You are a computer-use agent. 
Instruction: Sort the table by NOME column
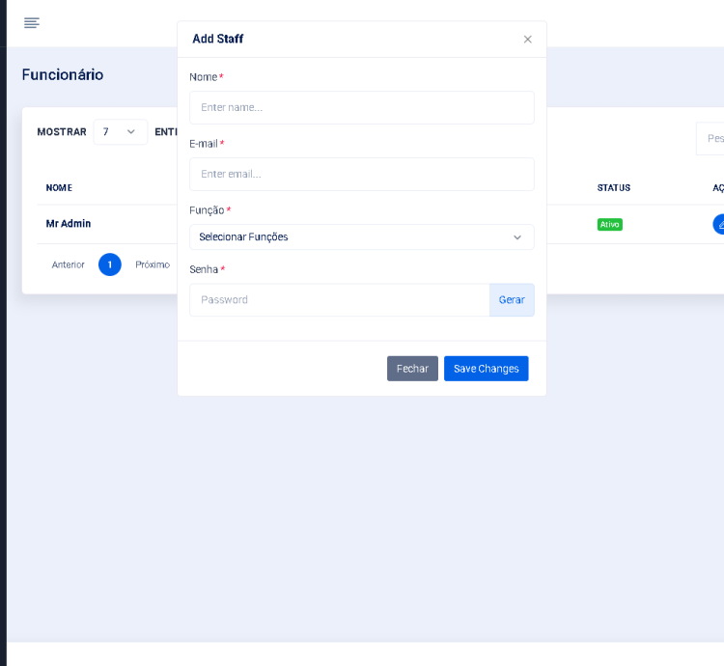pos(59,188)
